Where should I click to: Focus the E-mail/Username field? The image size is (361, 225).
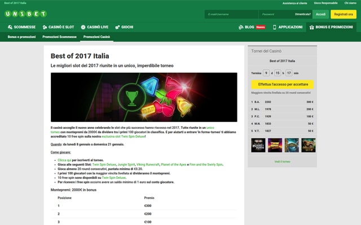coord(231,14)
